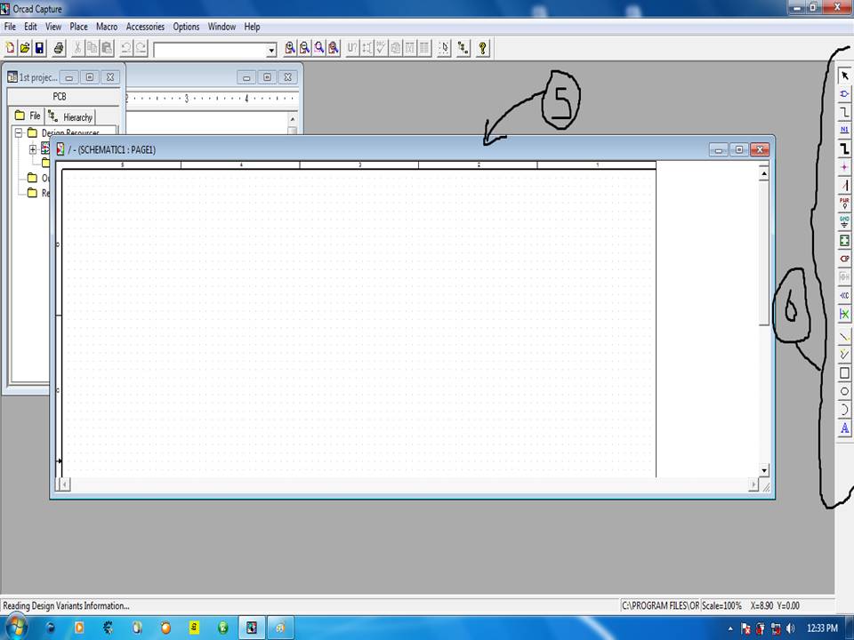Open the Place menu
854x640 pixels.
click(78, 26)
